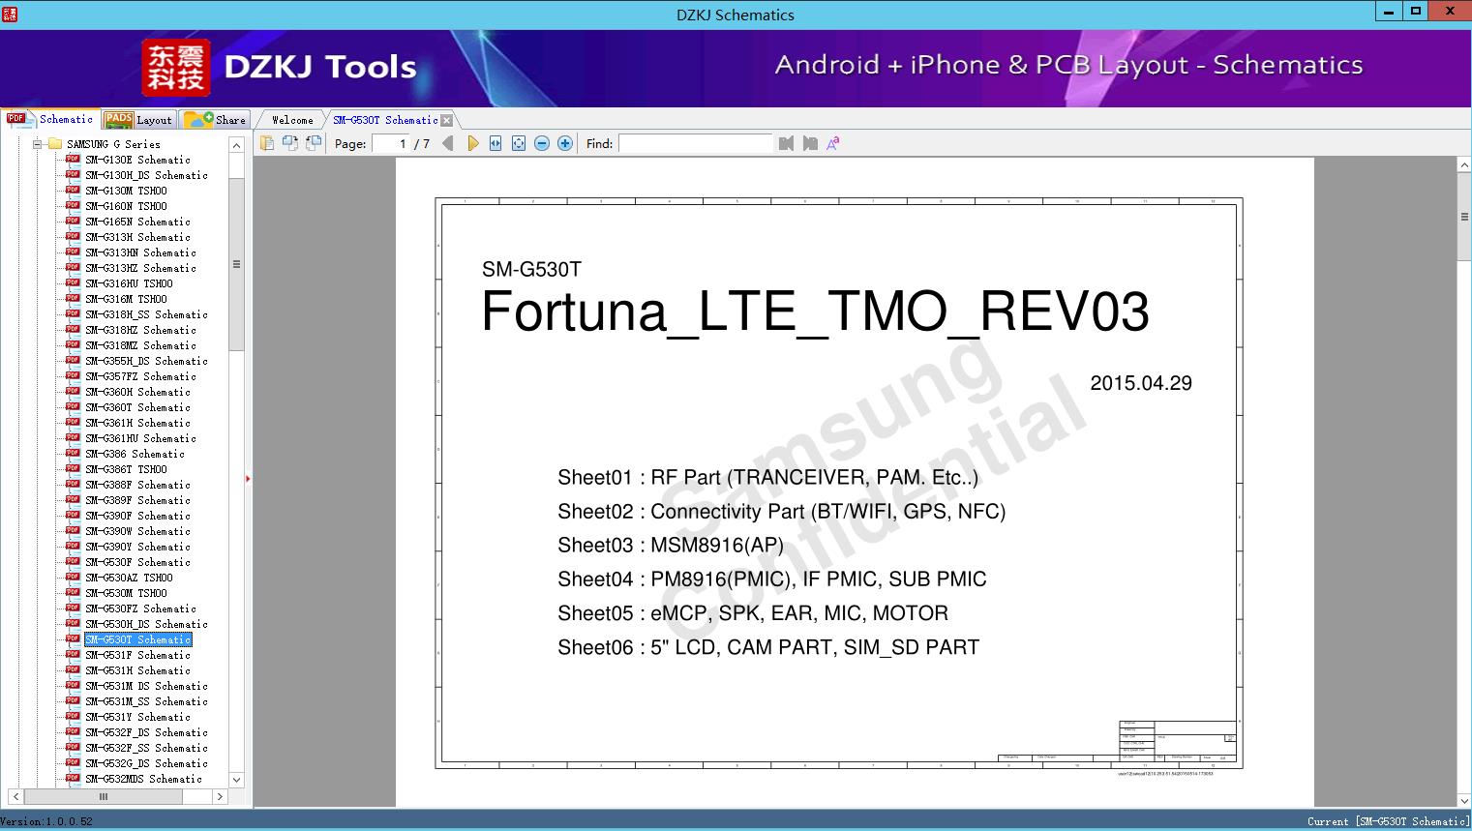Click PDF icon beside SM-G361H Schematic
The image size is (1472, 831).
[x=73, y=423]
